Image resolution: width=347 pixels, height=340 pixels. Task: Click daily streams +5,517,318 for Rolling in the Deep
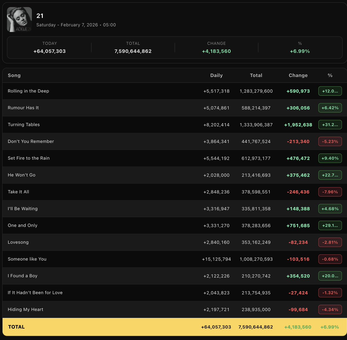pyautogui.click(x=216, y=91)
